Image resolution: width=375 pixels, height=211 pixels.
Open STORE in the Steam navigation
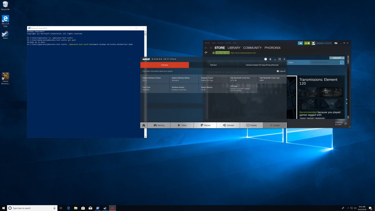click(219, 48)
